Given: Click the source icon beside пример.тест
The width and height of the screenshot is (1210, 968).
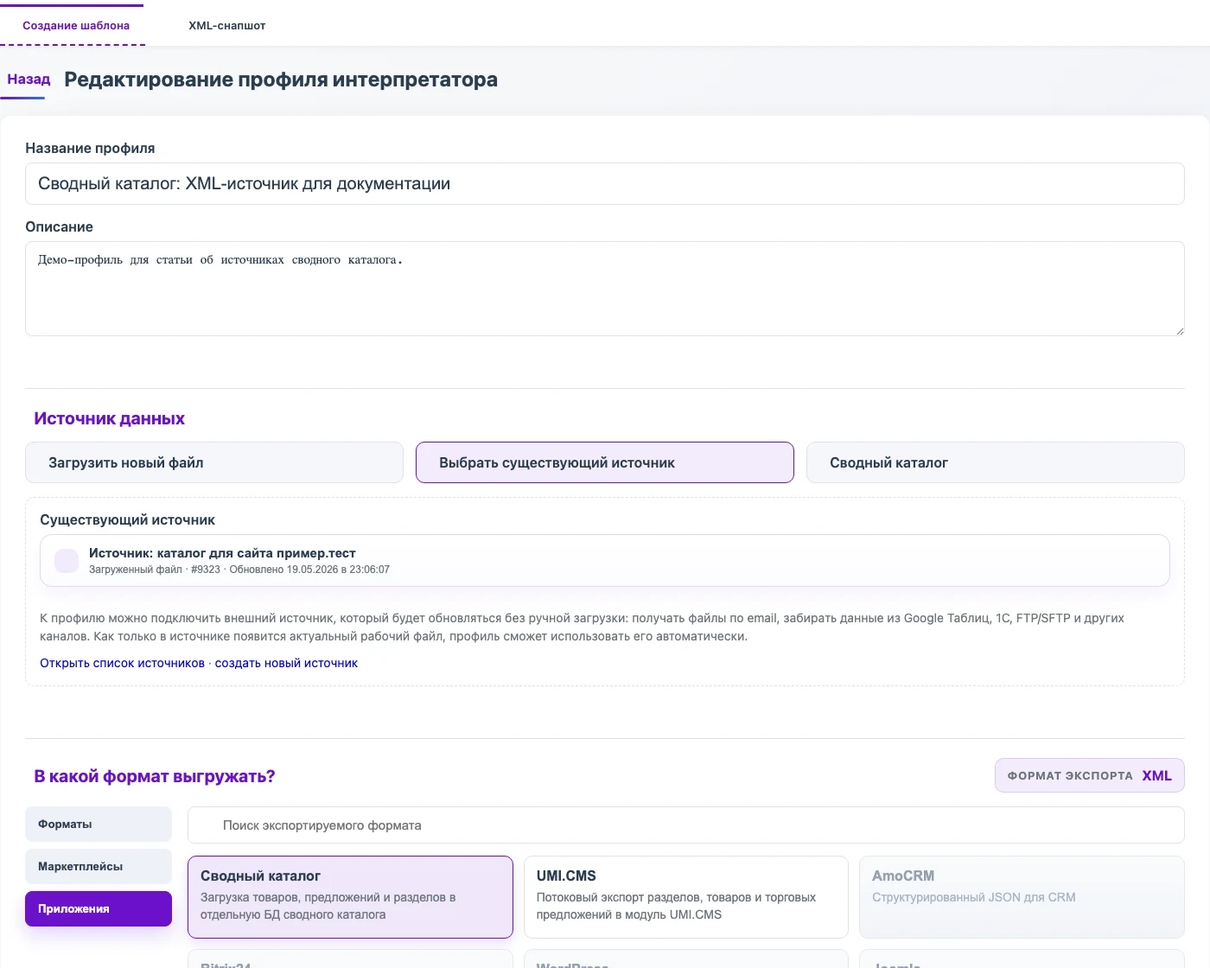Looking at the screenshot, I should tap(67, 561).
